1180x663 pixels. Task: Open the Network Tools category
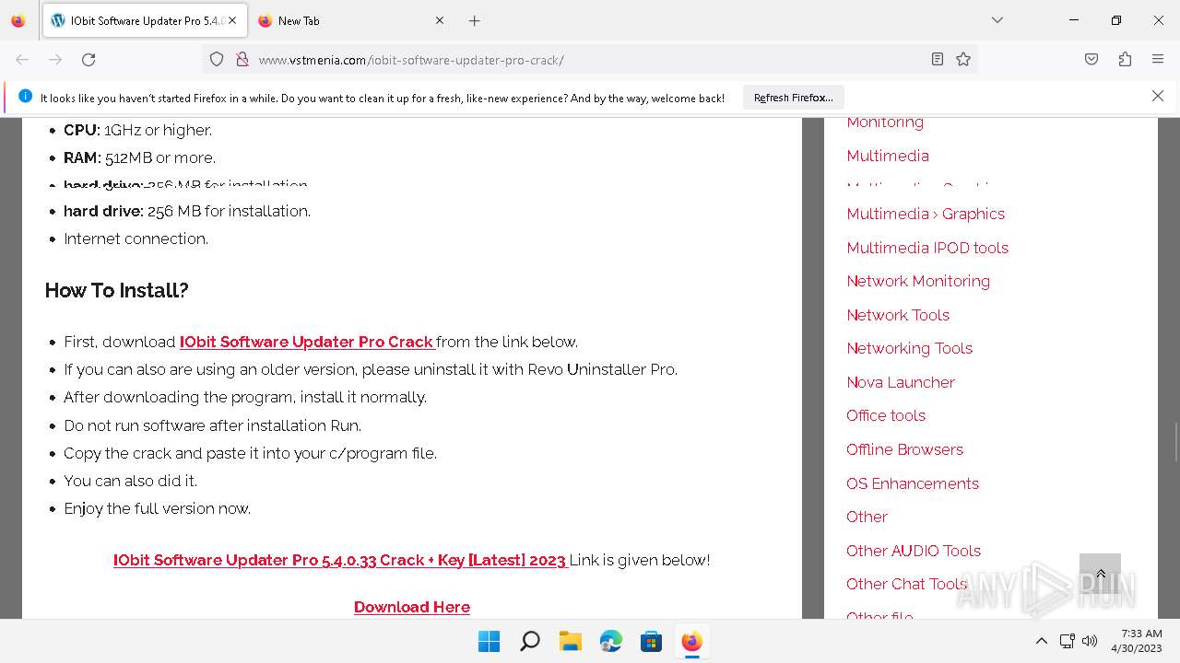pyautogui.click(x=898, y=315)
